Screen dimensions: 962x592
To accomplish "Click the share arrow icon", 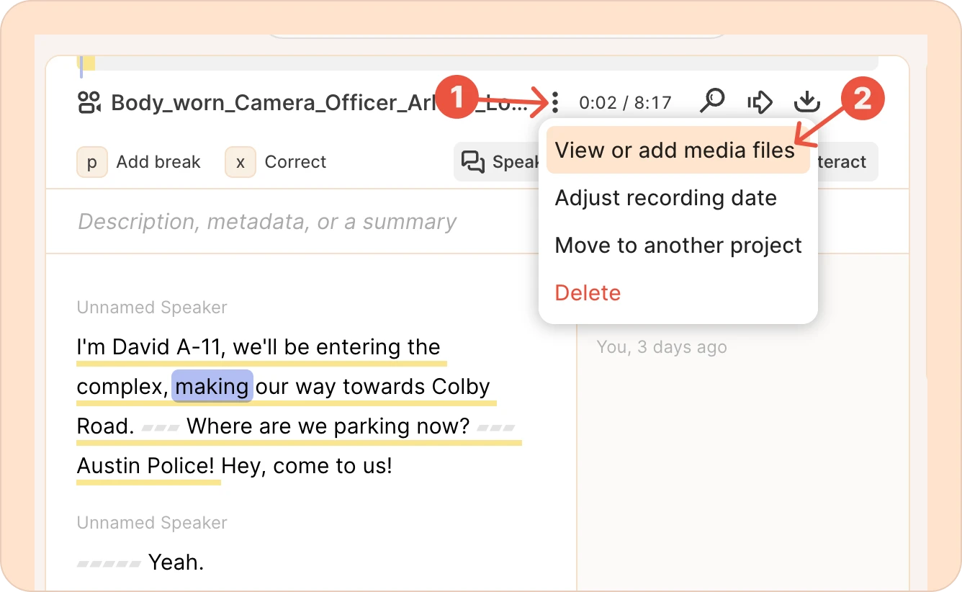I will pos(760,102).
